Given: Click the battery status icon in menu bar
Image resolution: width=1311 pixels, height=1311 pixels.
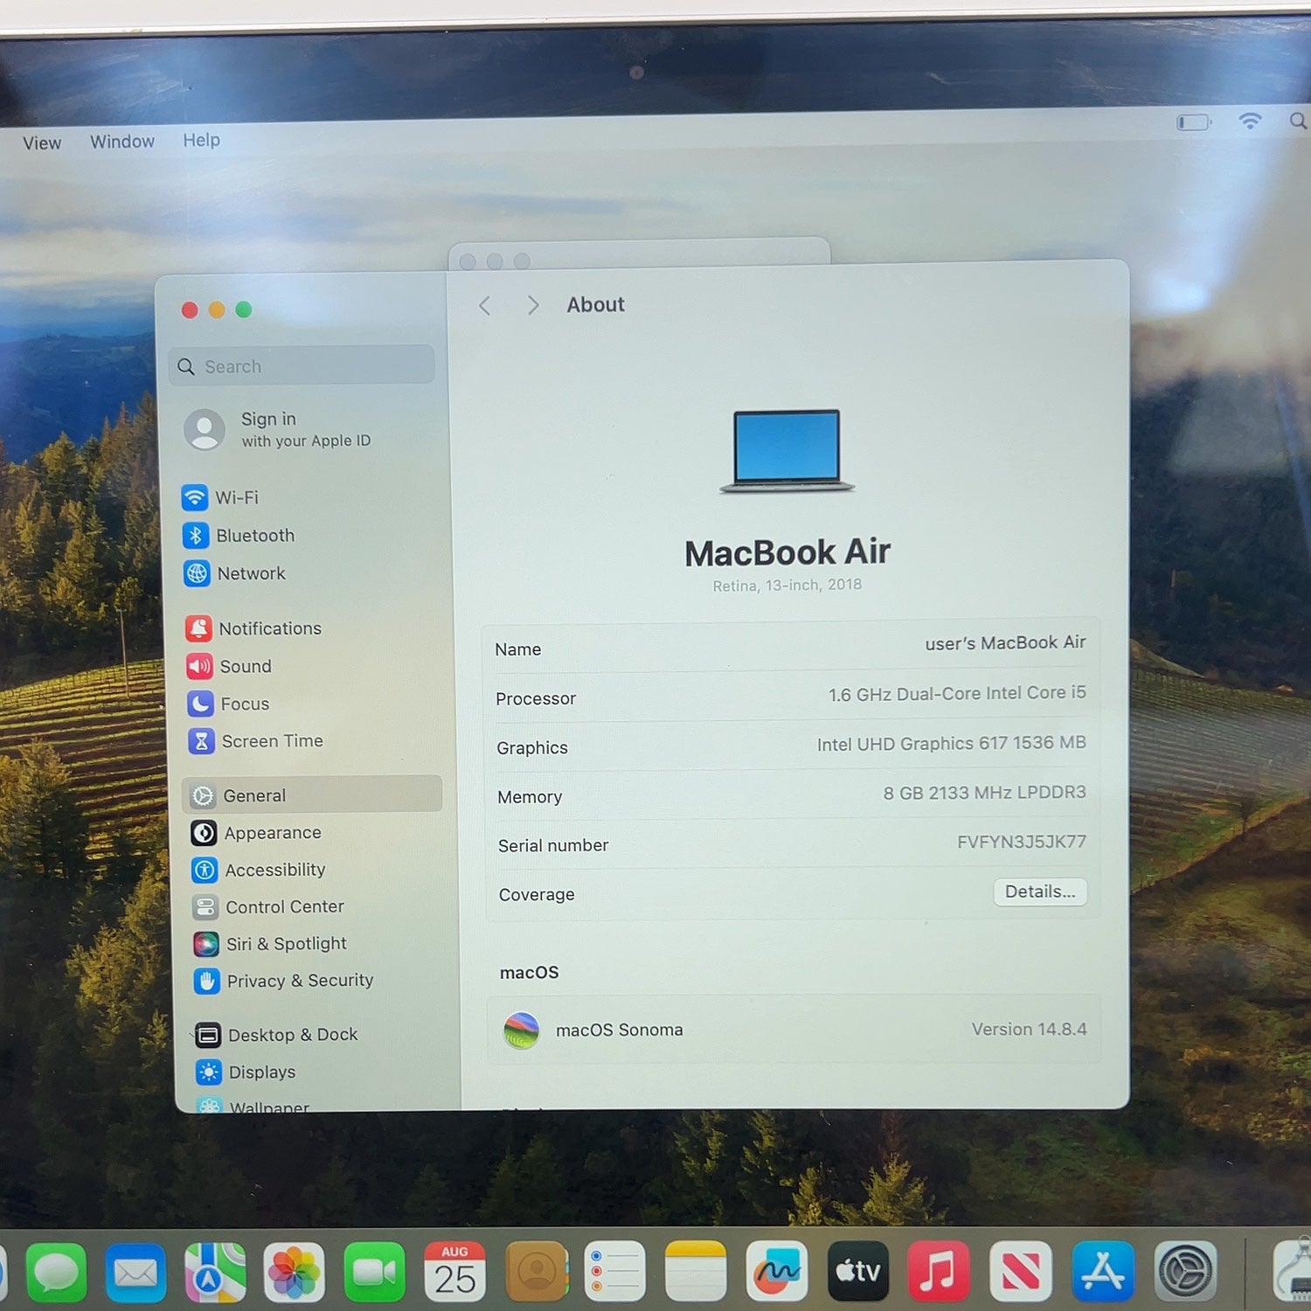Looking at the screenshot, I should tap(1194, 122).
